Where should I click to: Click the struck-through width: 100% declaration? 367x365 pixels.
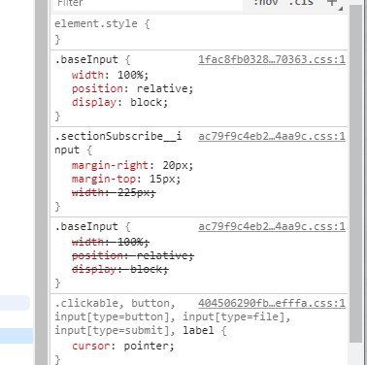(111, 242)
